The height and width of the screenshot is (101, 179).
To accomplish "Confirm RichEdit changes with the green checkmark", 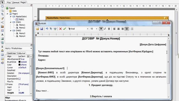I will [x=65, y=29].
